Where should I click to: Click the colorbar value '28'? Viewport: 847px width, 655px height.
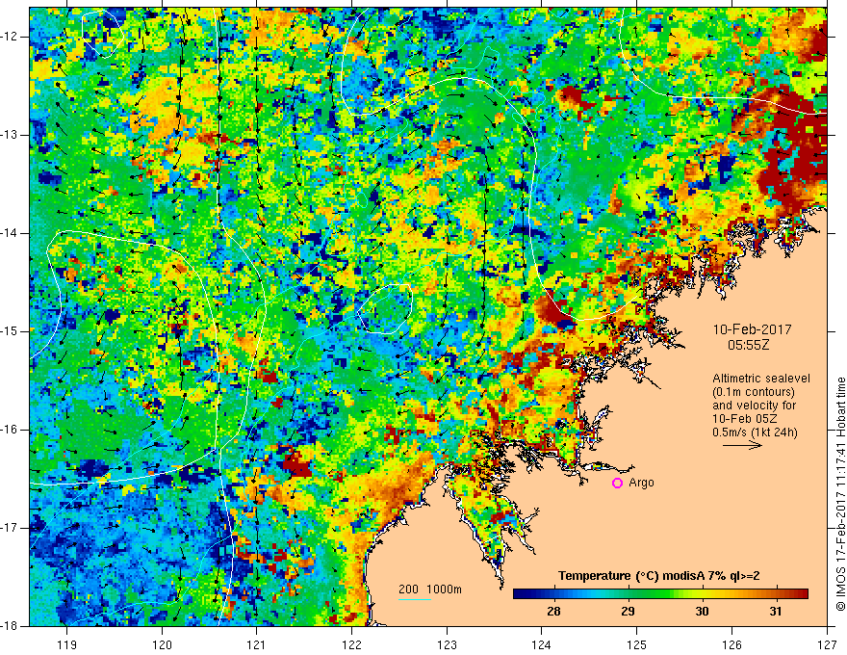(x=553, y=612)
